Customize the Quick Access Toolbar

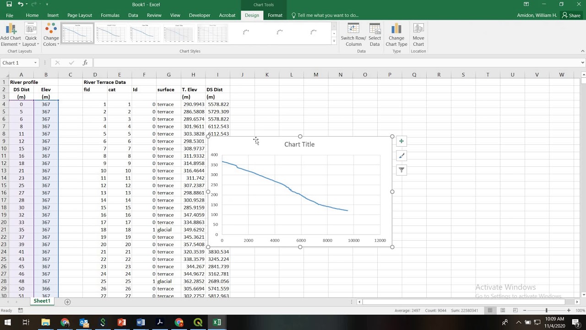[47, 4]
